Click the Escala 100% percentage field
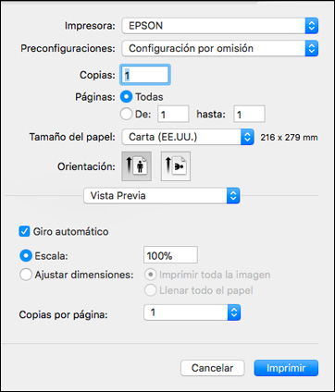The image size is (335, 392). pyautogui.click(x=170, y=255)
